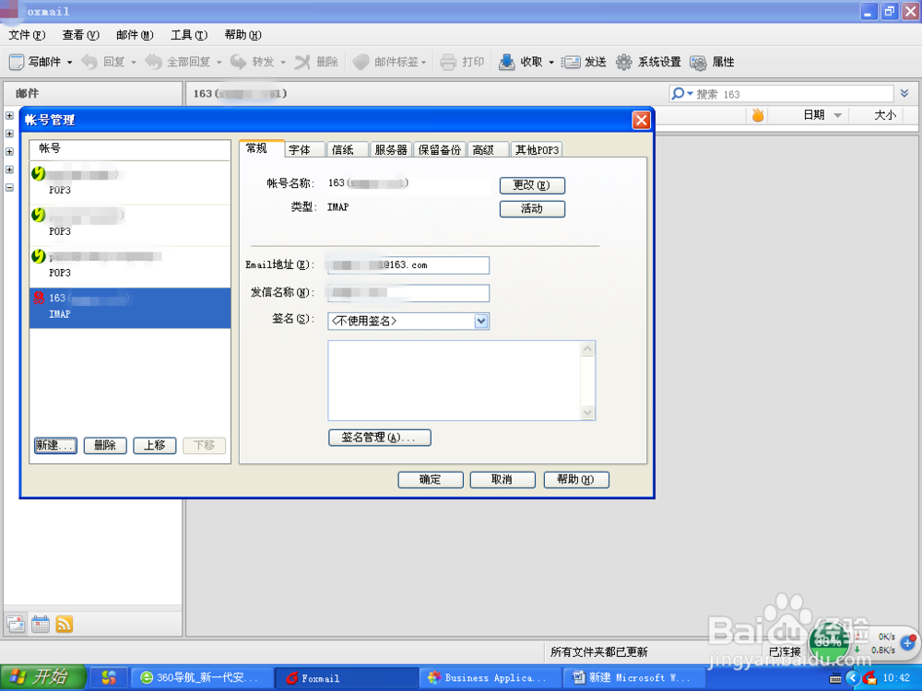The height and width of the screenshot is (691, 922).
Task: Open the calendar icon at bottom left
Action: click(40, 624)
